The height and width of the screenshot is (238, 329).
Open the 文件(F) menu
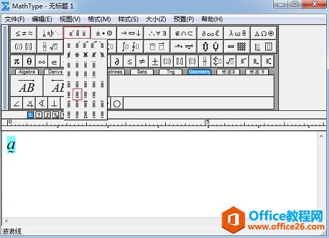(14, 19)
